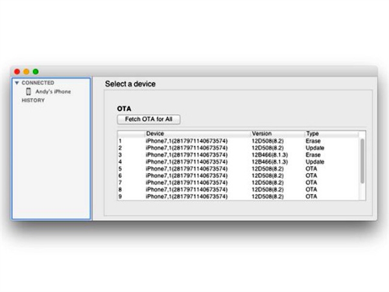This screenshot has height=292, width=389.
Task: Click the CONNECTED section label
Action: point(38,82)
